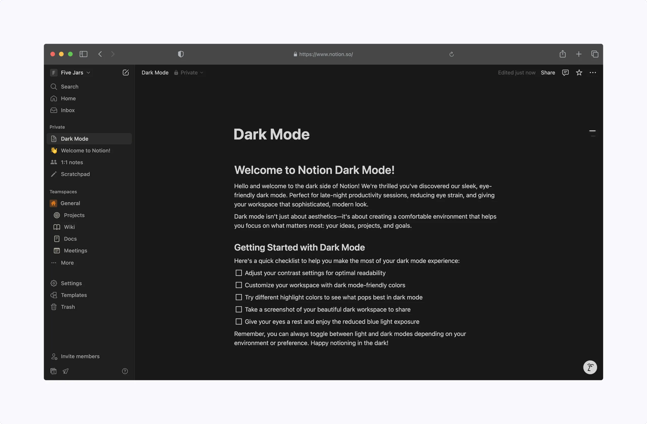Check Adjust your contrast settings item
Image resolution: width=647 pixels, height=424 pixels.
pyautogui.click(x=239, y=273)
